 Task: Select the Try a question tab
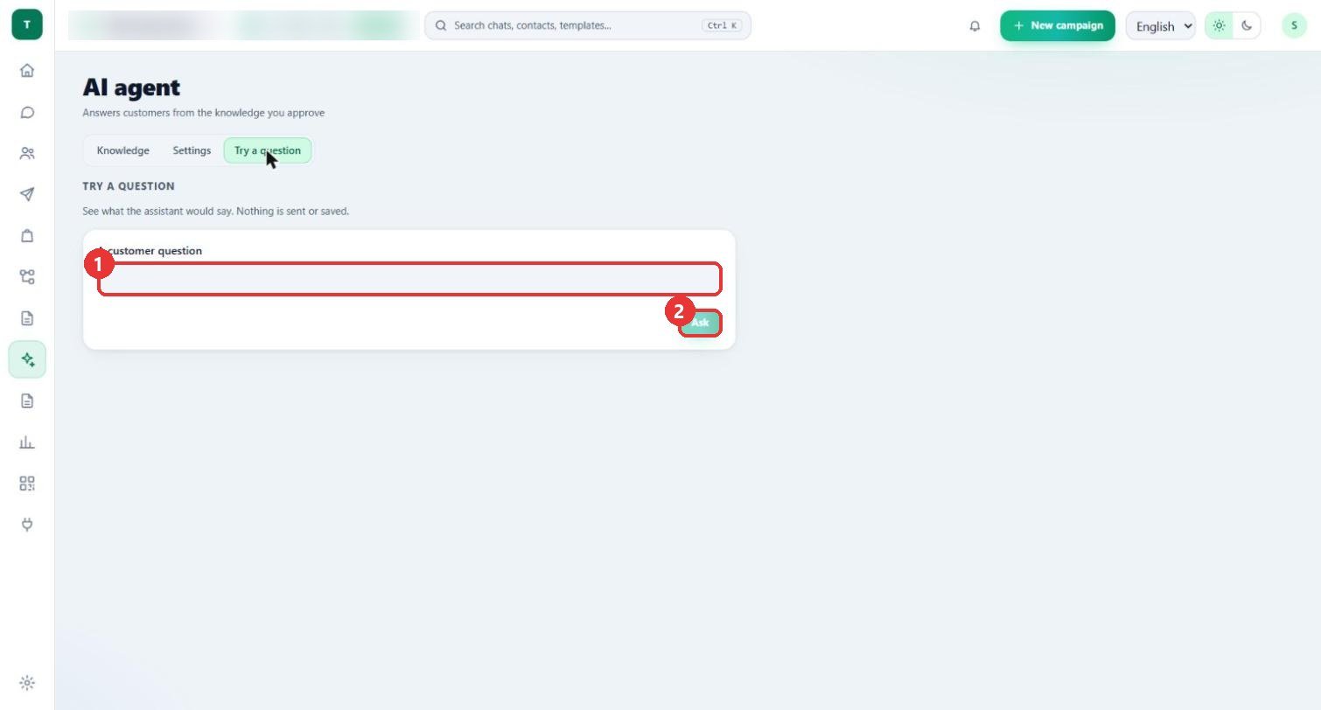click(268, 150)
